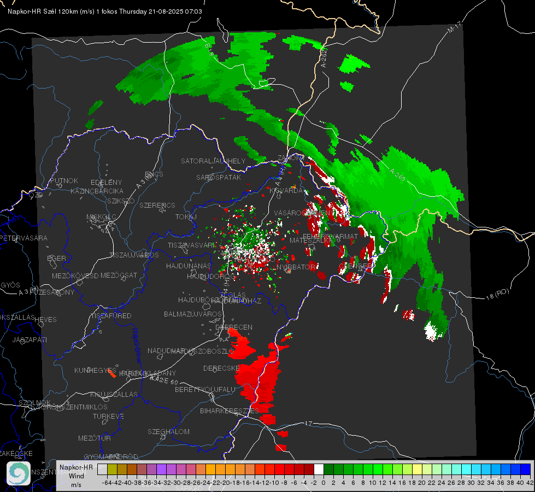Click the teal swirl logo icon
The width and height of the screenshot is (535, 492).
pos(19,473)
